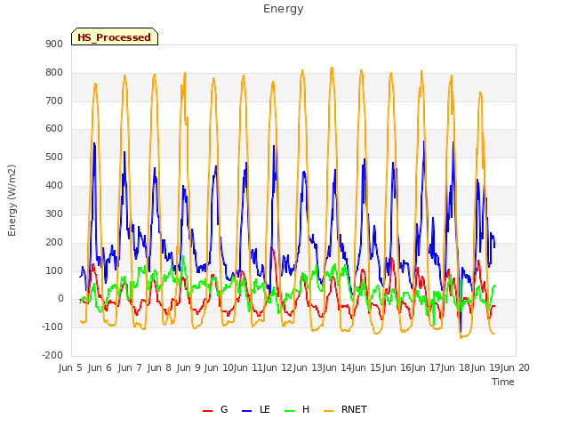Click the 800 y-axis tick label
This screenshot has height=427, width=569.
tap(54, 73)
